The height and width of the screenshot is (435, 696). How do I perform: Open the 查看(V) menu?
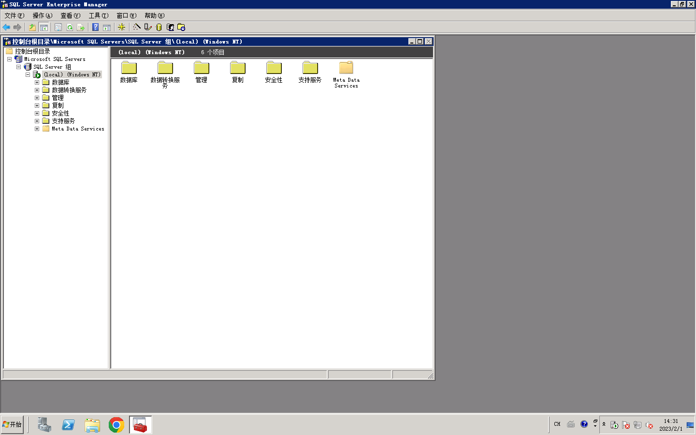click(x=71, y=15)
